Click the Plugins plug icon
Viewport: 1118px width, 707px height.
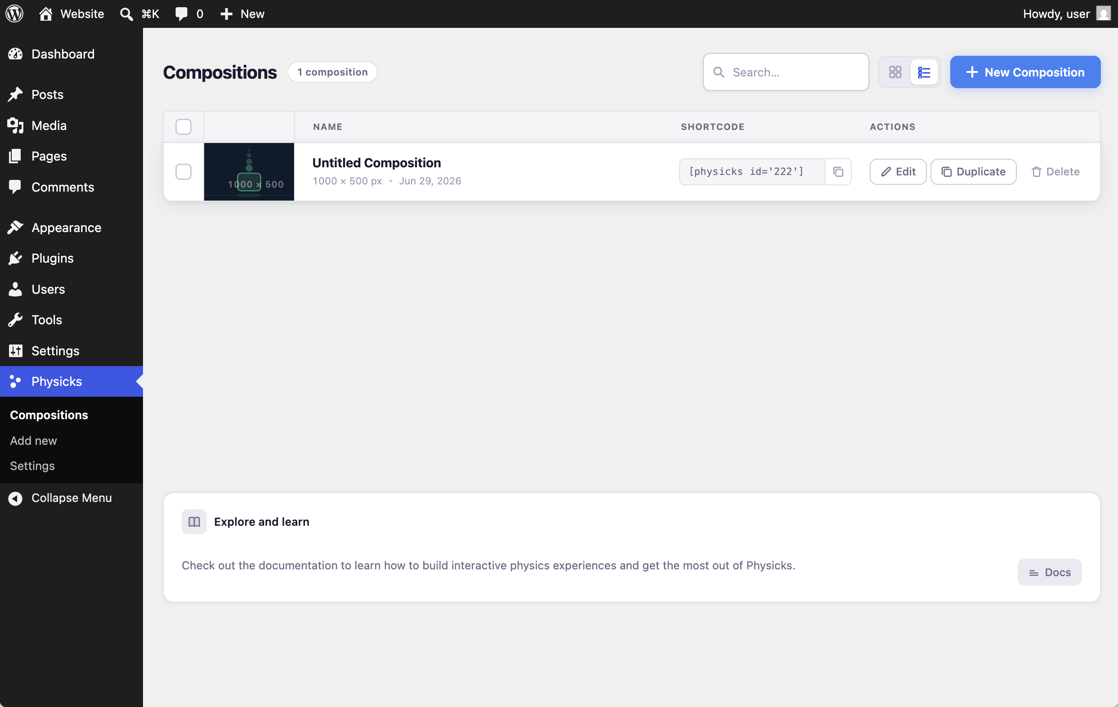(x=15, y=258)
